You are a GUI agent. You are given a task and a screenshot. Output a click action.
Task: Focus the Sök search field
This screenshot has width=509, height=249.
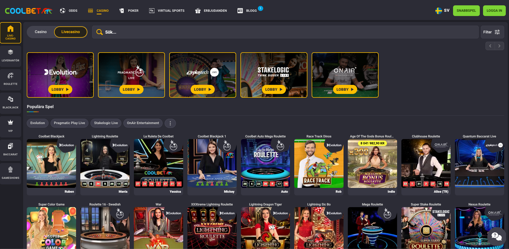285,32
